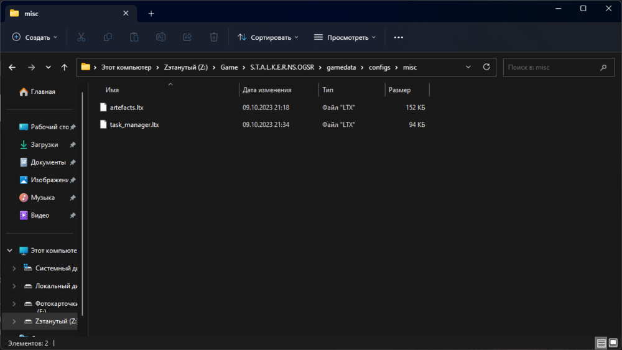
Task: Click the Cut scissors icon in toolbar
Action: coord(81,37)
